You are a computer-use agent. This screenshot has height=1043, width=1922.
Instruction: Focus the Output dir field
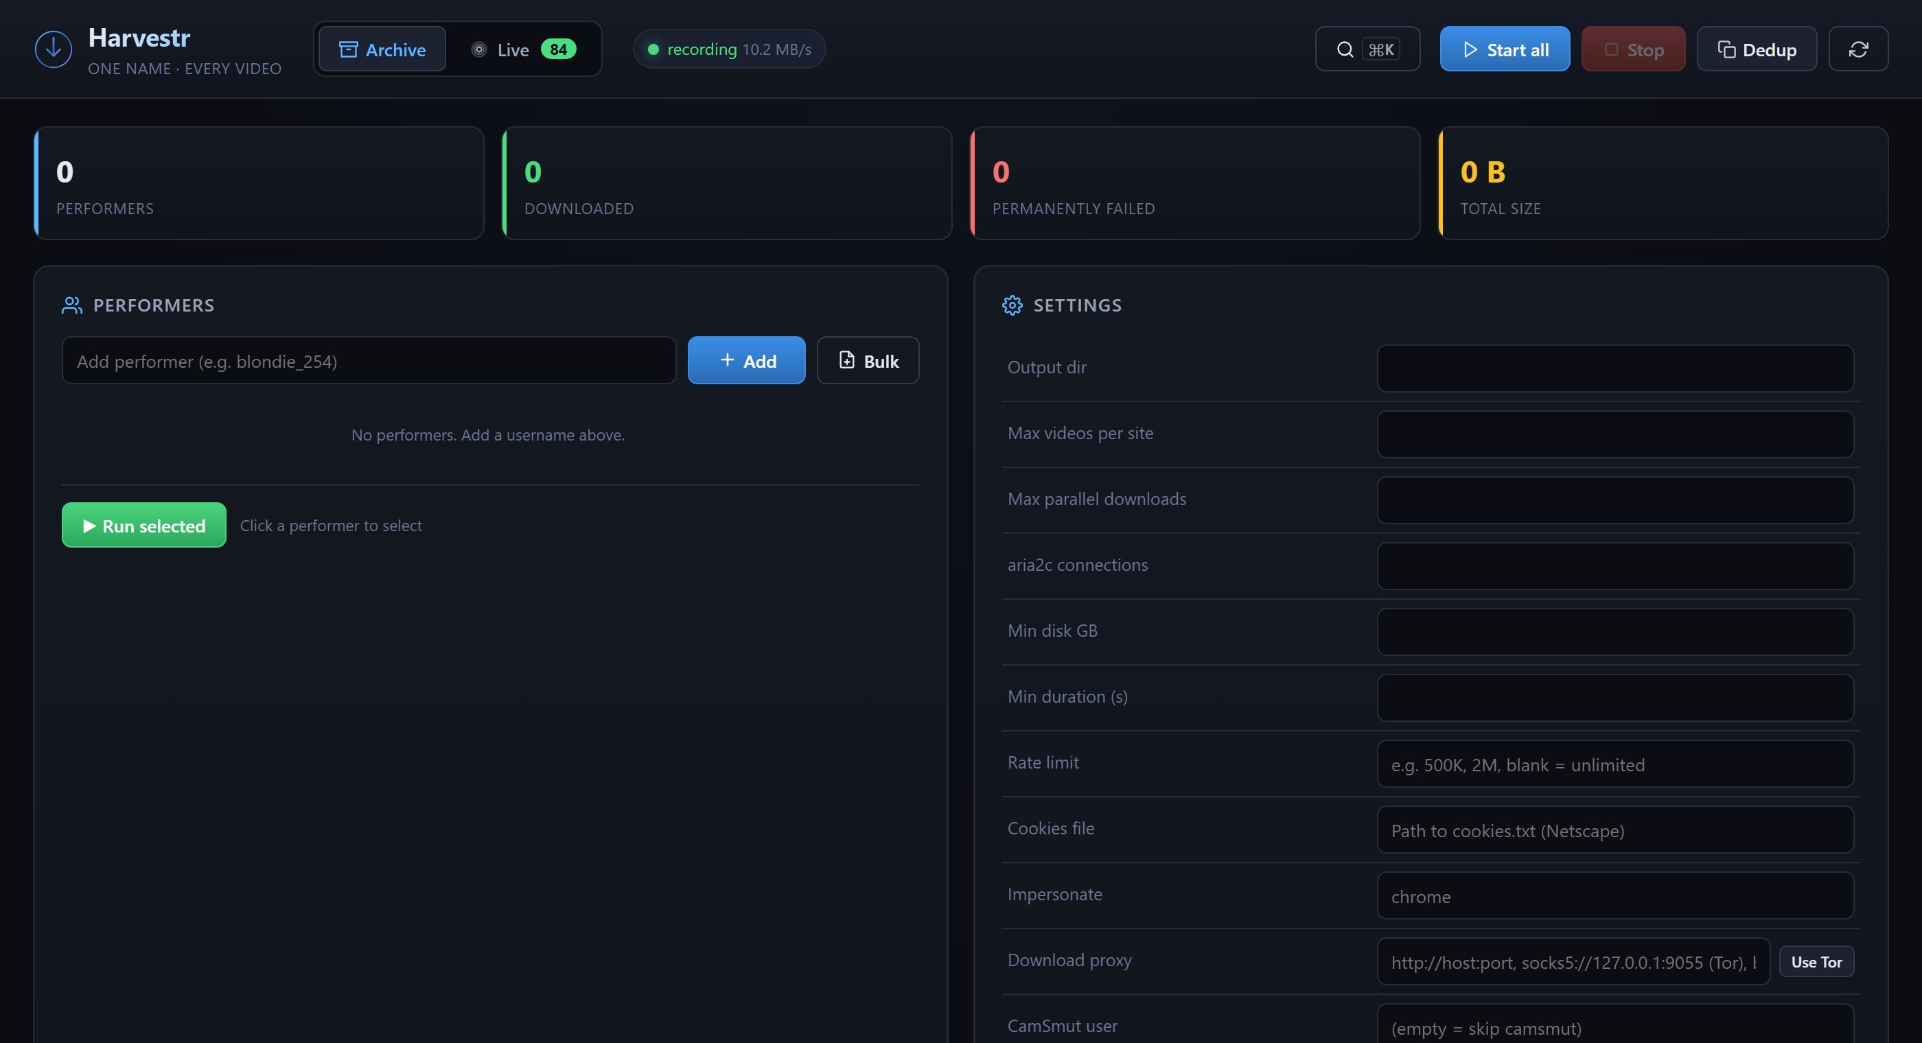pyautogui.click(x=1614, y=368)
